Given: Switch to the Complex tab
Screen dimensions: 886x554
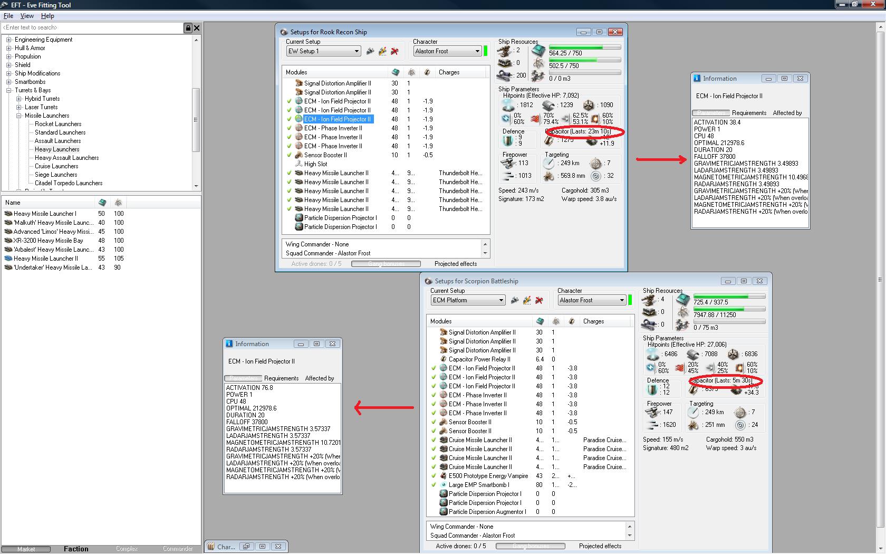Looking at the screenshot, I should pos(127,549).
